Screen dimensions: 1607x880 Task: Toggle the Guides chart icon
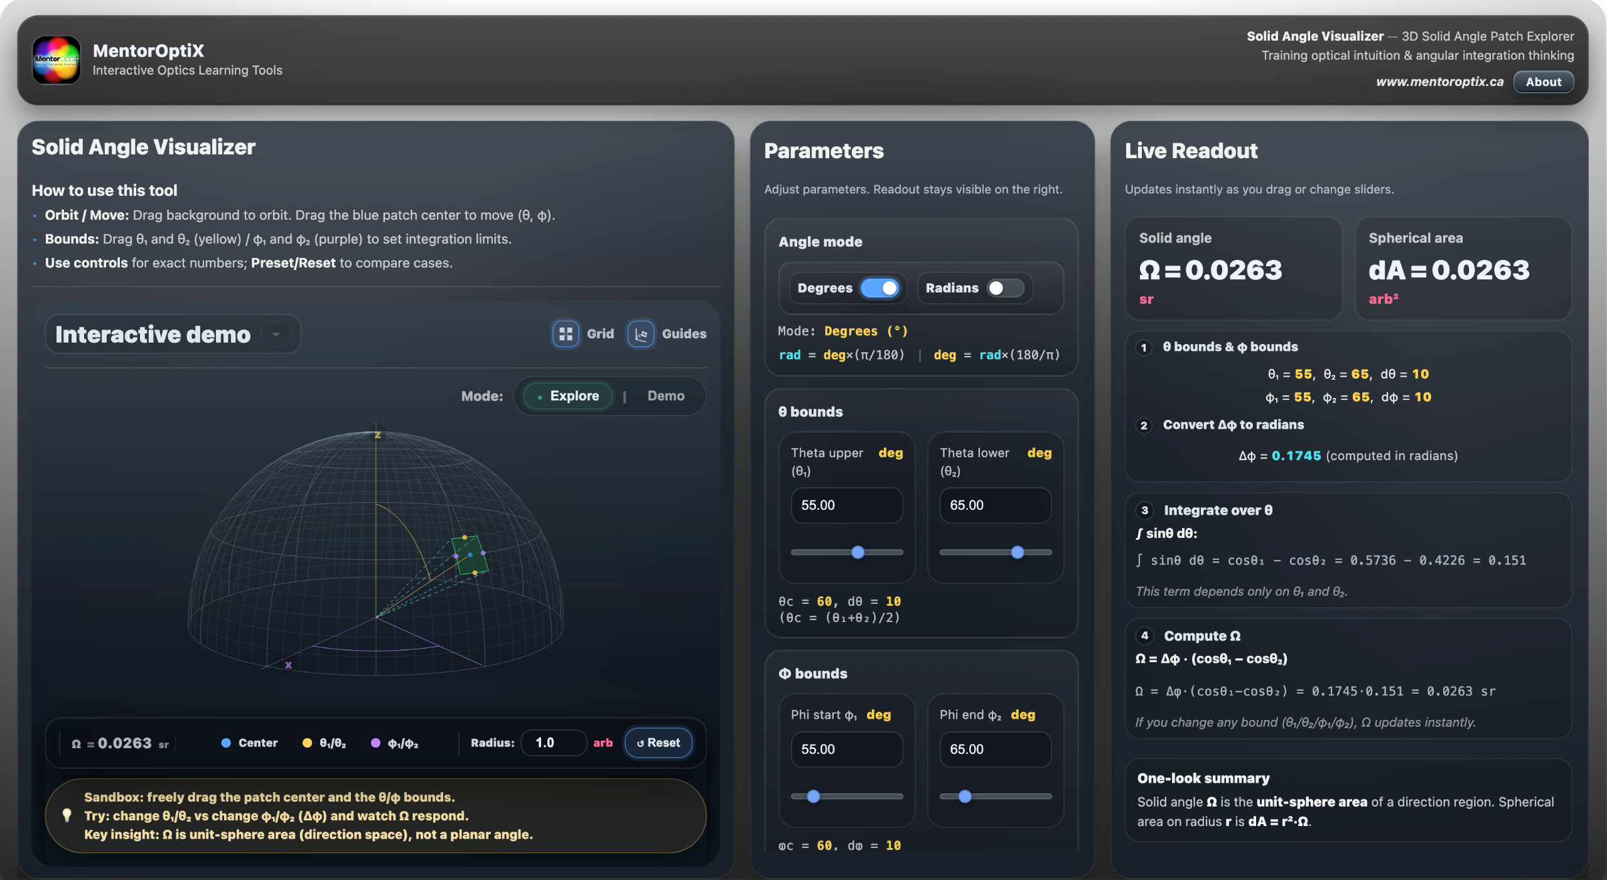click(641, 334)
